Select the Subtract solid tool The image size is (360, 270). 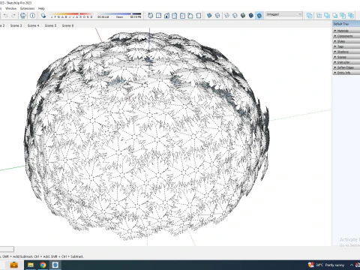335,16
